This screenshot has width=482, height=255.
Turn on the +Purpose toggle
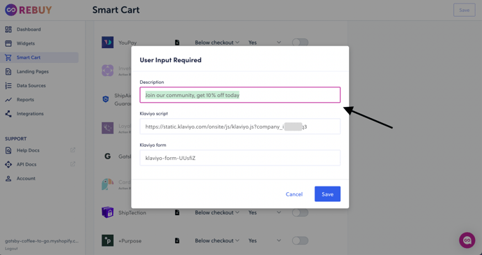click(x=300, y=240)
